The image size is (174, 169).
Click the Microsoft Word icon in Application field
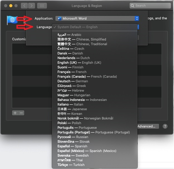click(x=59, y=18)
